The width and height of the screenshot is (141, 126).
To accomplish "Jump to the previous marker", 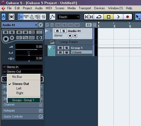I will [87, 17].
